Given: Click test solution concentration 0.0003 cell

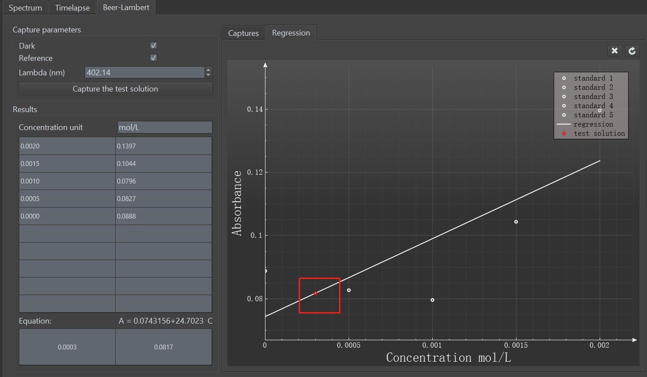Looking at the screenshot, I should [x=67, y=347].
